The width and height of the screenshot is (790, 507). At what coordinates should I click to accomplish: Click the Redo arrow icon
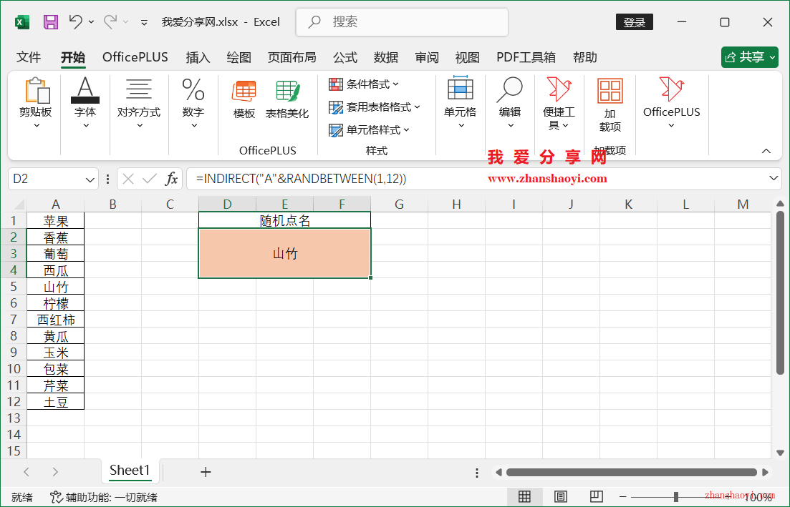point(110,21)
